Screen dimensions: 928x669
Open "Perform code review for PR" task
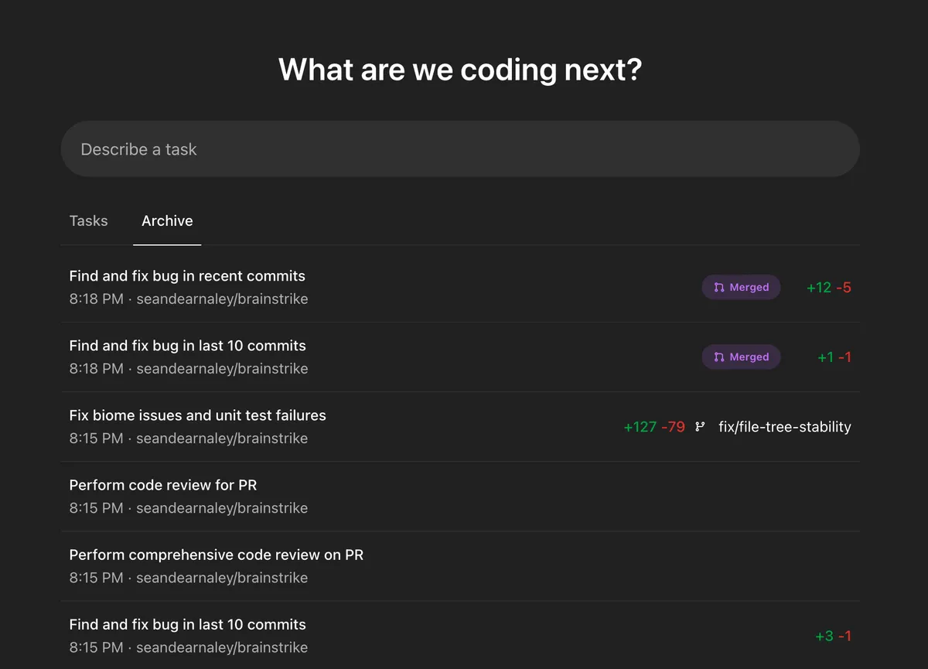[x=162, y=485]
